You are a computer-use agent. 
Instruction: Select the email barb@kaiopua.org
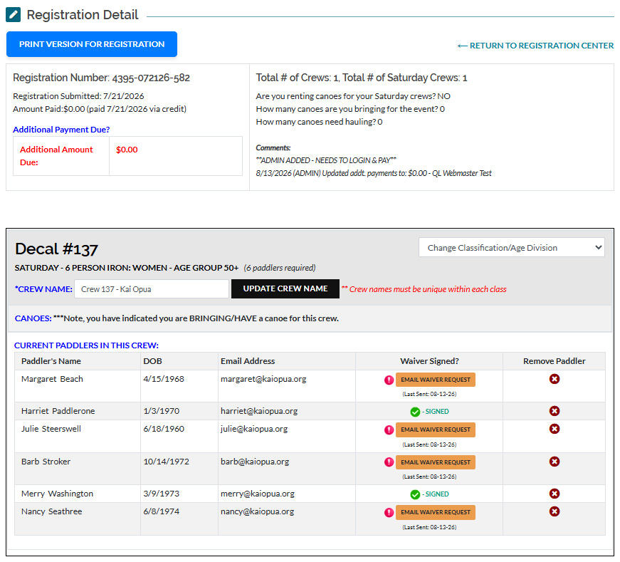click(255, 462)
